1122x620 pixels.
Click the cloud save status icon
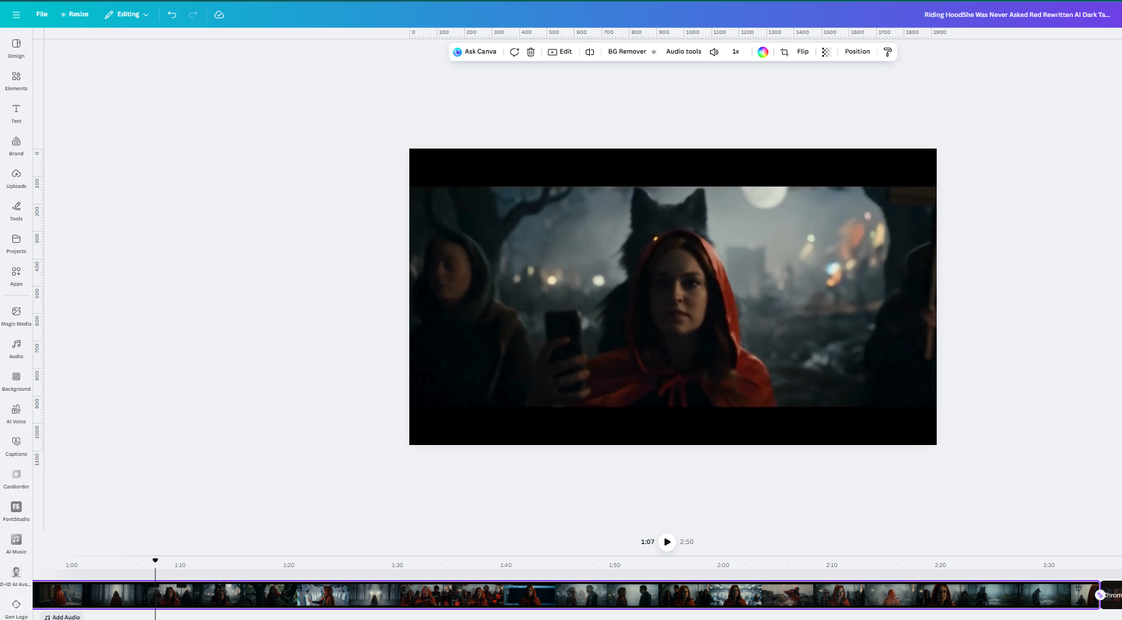tap(219, 14)
